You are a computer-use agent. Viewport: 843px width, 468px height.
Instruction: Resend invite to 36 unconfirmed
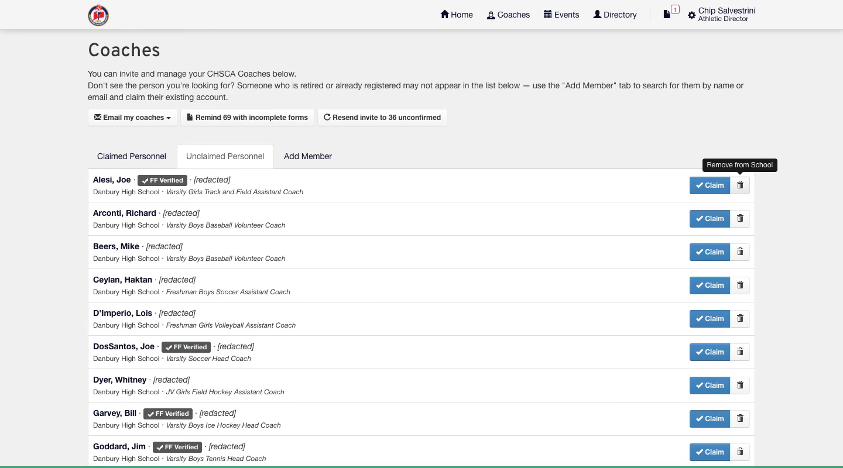click(x=382, y=118)
